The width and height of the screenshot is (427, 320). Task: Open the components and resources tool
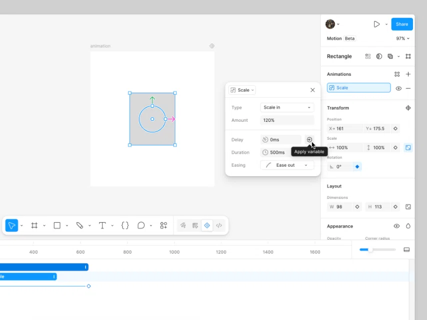[163, 225]
